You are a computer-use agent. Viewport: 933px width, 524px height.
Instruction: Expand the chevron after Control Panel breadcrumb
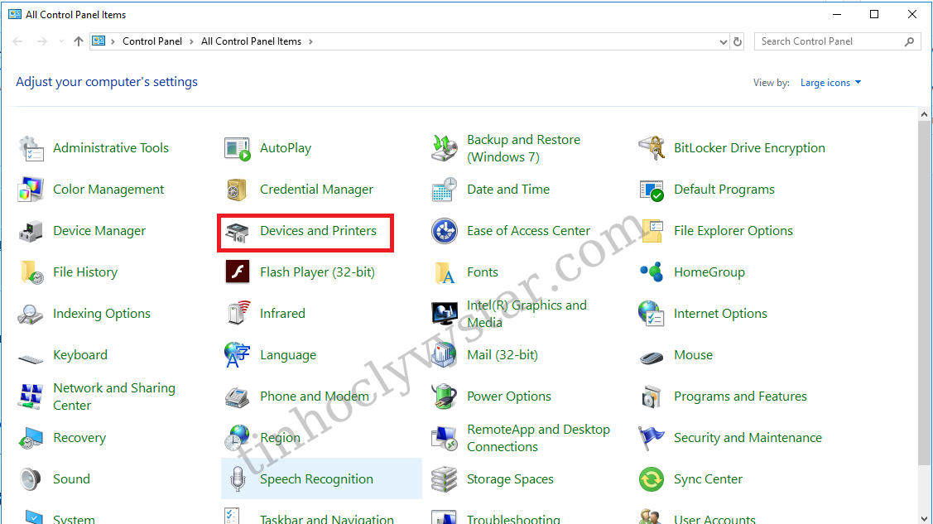(x=191, y=41)
